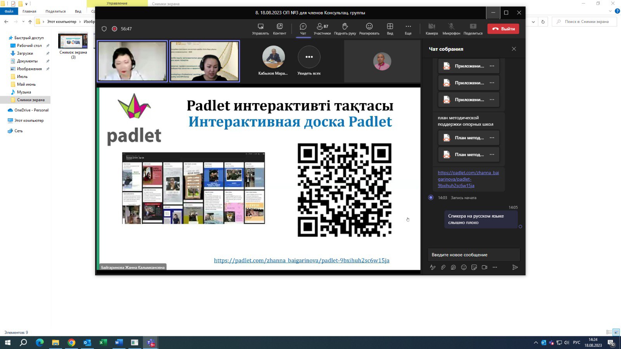Open the Format text icon in chat compose
Viewport: 621px width, 349px height.
point(433,267)
